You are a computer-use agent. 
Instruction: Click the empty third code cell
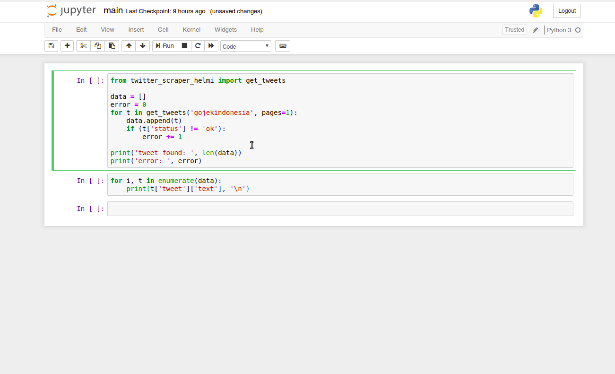click(x=340, y=209)
